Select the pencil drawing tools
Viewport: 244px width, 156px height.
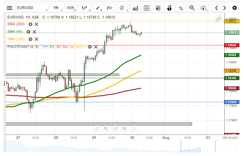pos(98,8)
